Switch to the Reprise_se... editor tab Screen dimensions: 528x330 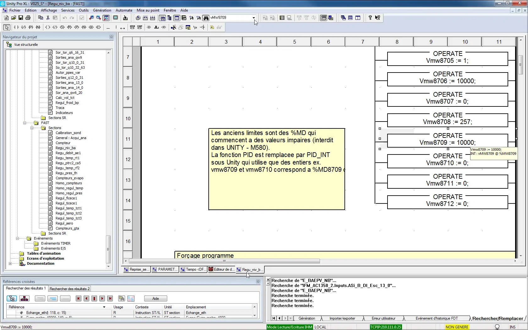[136, 269]
